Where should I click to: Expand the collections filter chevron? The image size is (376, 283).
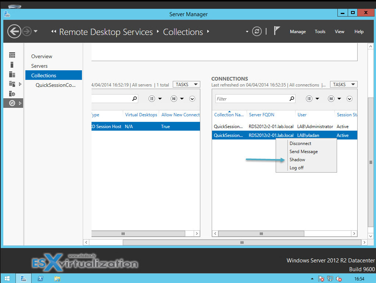coord(192,99)
